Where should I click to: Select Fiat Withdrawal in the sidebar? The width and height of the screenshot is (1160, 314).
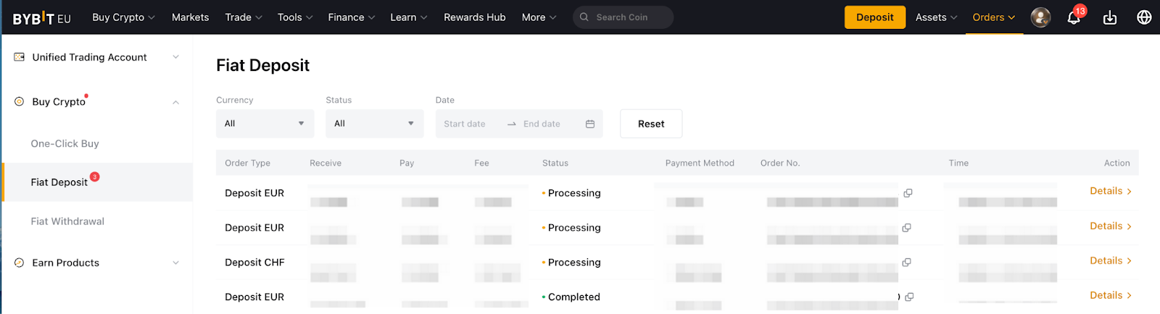(x=67, y=221)
